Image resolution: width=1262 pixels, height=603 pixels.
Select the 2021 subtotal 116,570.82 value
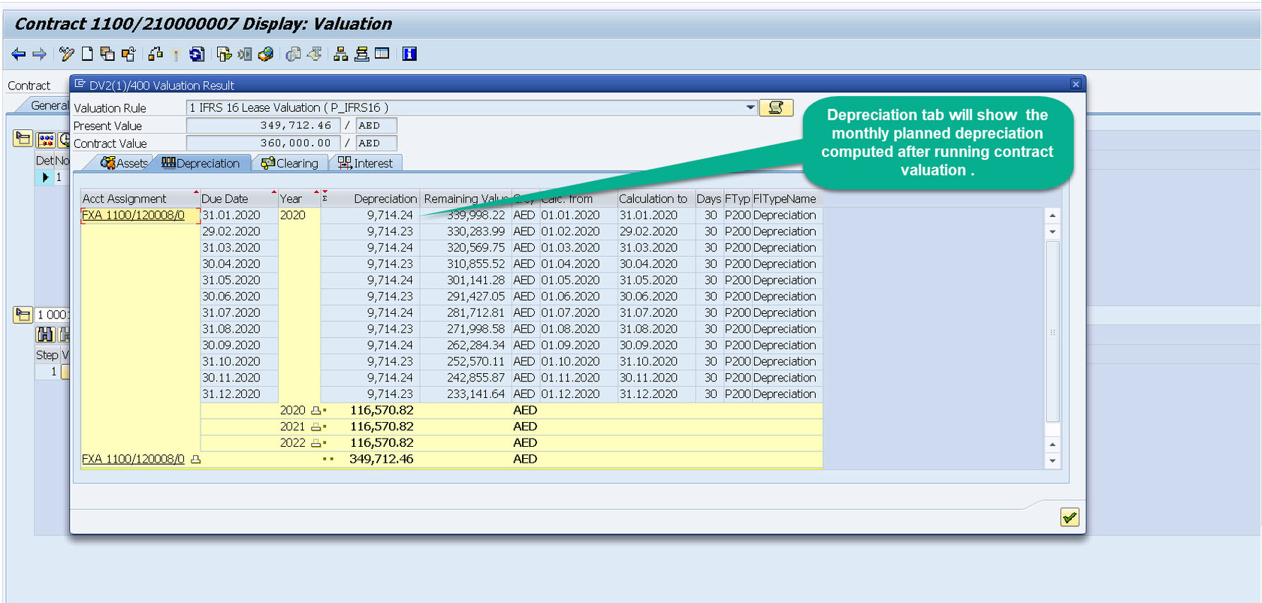382,427
